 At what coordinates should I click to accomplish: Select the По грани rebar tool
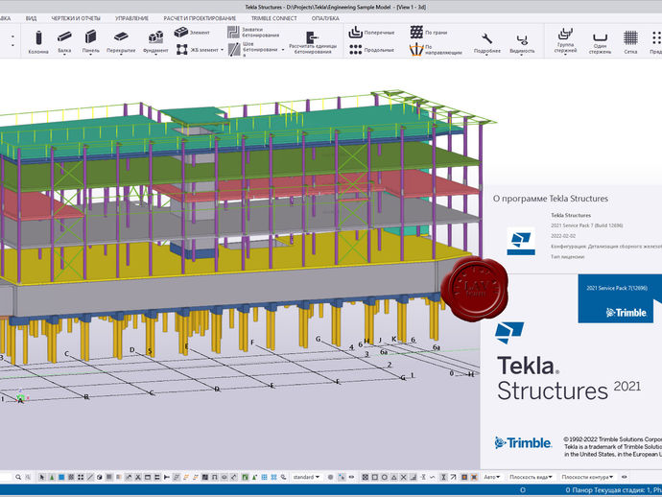point(429,32)
